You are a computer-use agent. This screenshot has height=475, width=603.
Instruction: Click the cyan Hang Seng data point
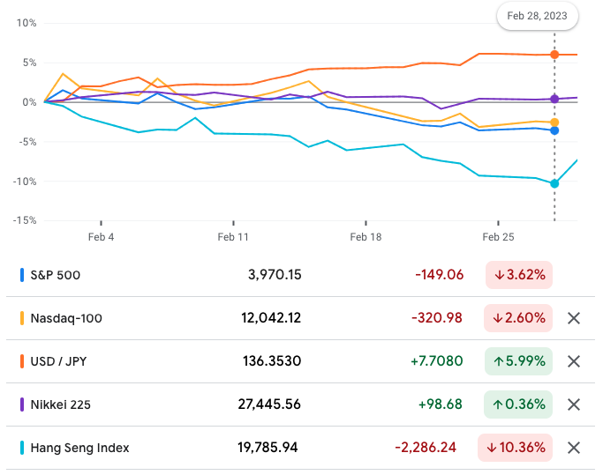[x=554, y=183]
